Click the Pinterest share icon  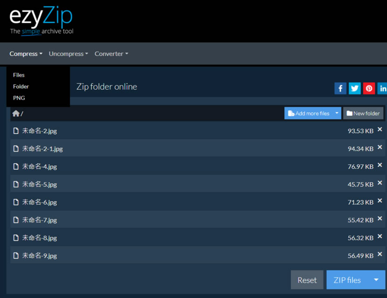click(369, 88)
